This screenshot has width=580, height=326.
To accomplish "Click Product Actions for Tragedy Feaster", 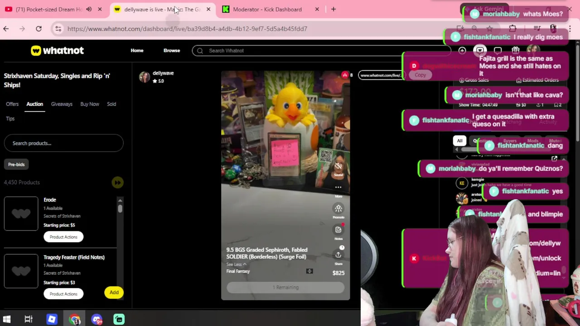I will coord(63,294).
